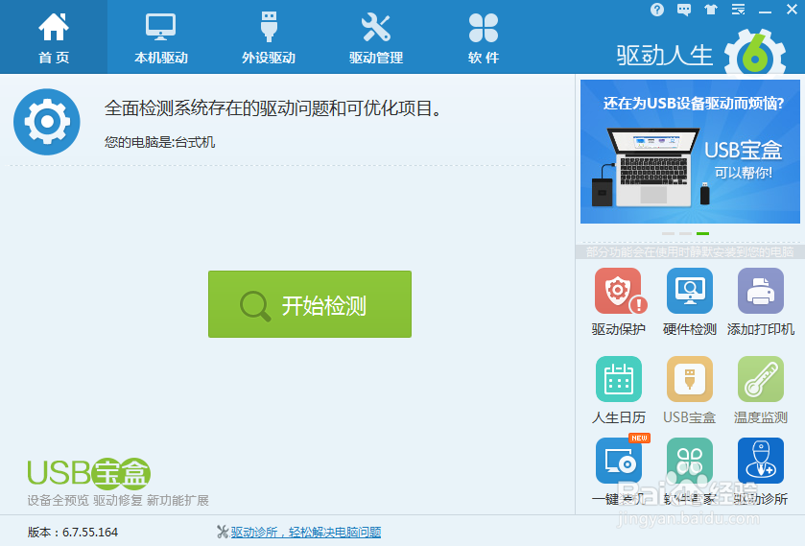
Task: Select the first banner slide indicator
Action: pos(668,234)
